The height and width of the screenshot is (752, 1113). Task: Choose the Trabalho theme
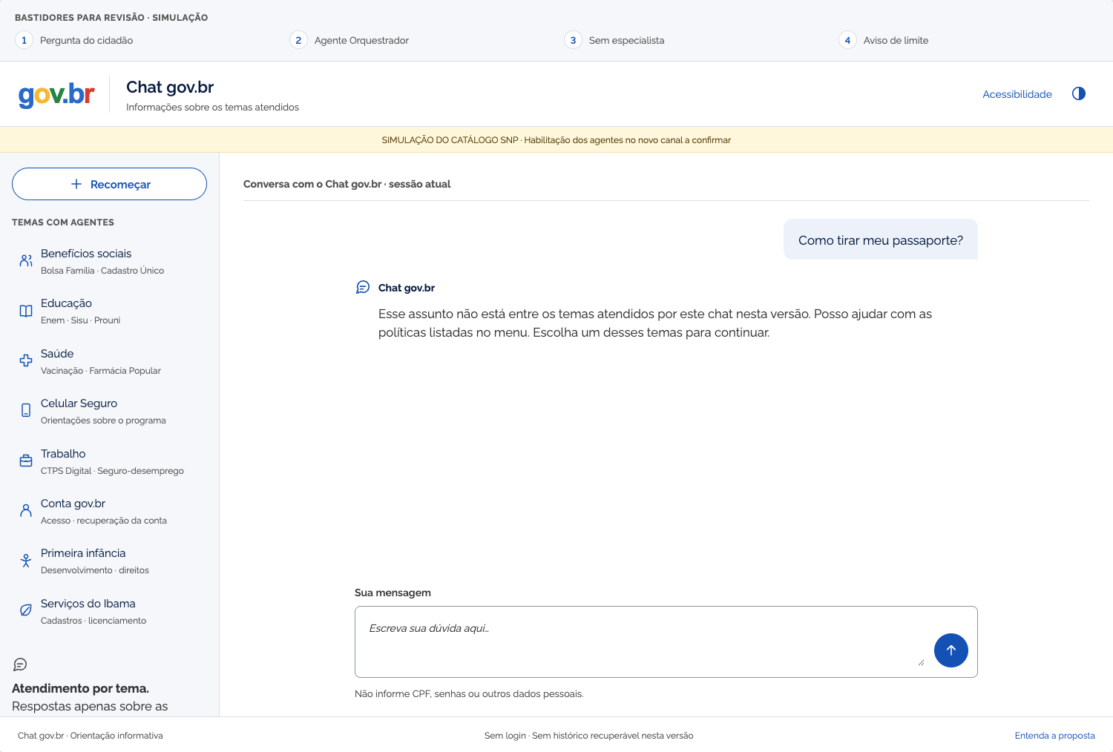[109, 461]
